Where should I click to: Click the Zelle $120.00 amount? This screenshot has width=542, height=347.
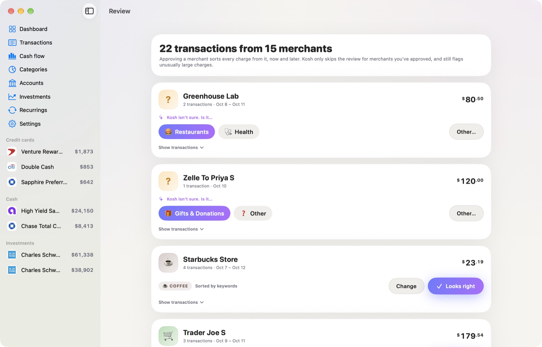(470, 181)
